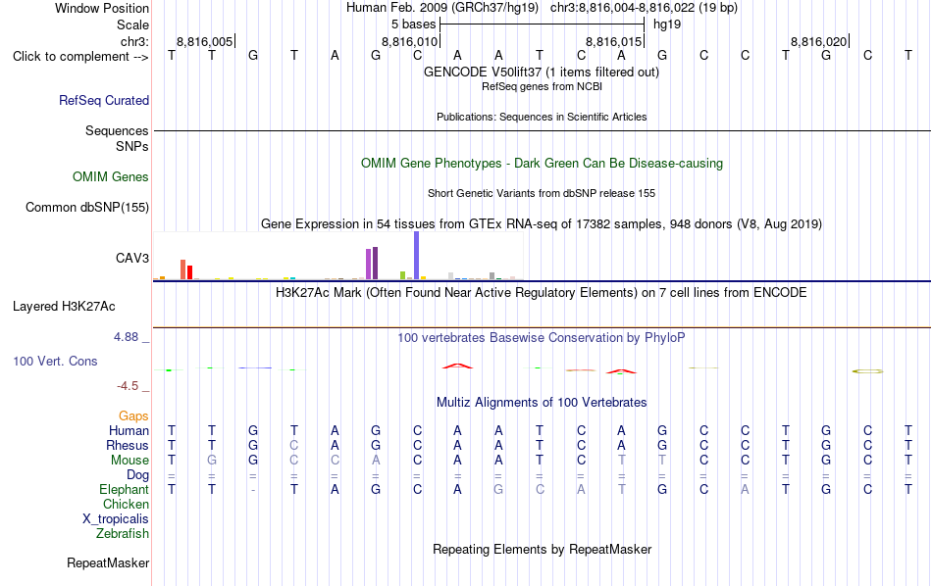Click the hg19 label beside scale bar
Screen dimensions: 932x586
667,24
